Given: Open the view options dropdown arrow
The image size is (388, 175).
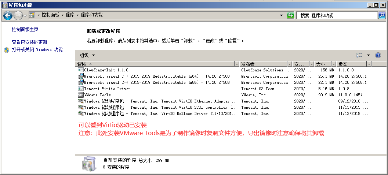Looking at the screenshot, I should coord(368,55).
